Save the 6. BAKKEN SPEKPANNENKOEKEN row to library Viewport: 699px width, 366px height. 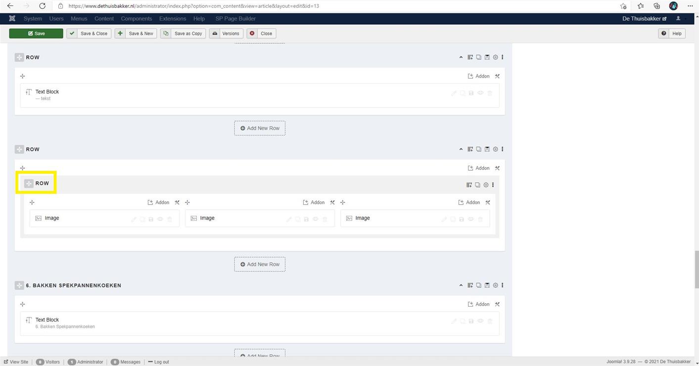click(487, 285)
